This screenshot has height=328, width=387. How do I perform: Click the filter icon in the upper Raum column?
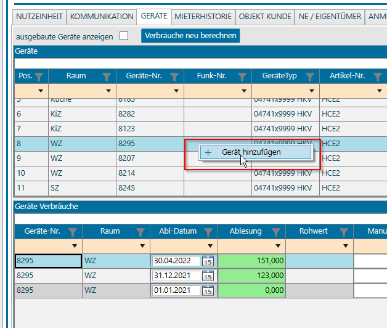pyautogui.click(x=107, y=77)
